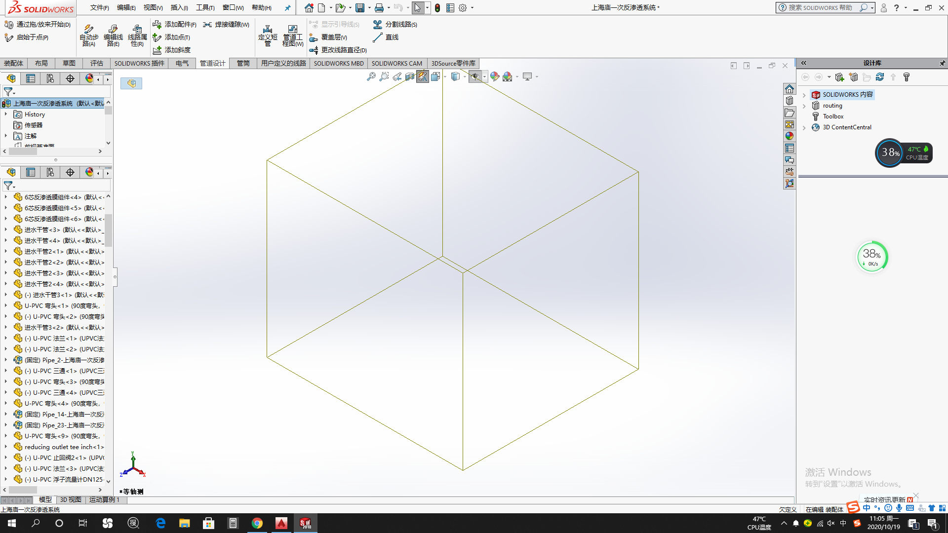
Task: Expand the History folder in the tree
Action: point(6,114)
